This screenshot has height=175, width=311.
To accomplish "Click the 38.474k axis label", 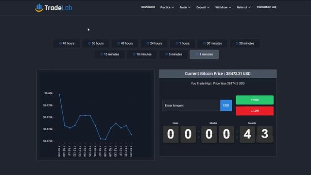I will pos(48,129).
